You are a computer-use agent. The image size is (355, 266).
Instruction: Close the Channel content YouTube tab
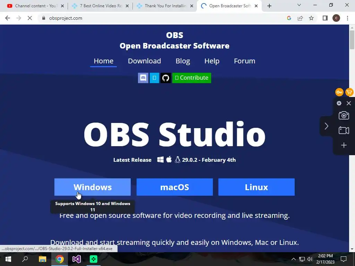tap(62, 6)
